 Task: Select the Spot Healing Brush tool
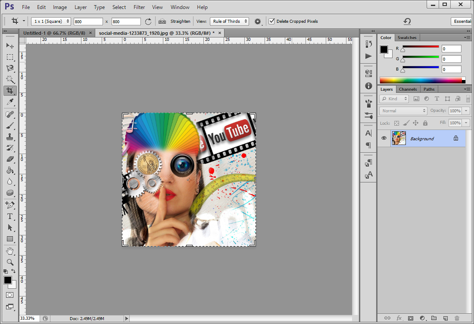tap(10, 114)
